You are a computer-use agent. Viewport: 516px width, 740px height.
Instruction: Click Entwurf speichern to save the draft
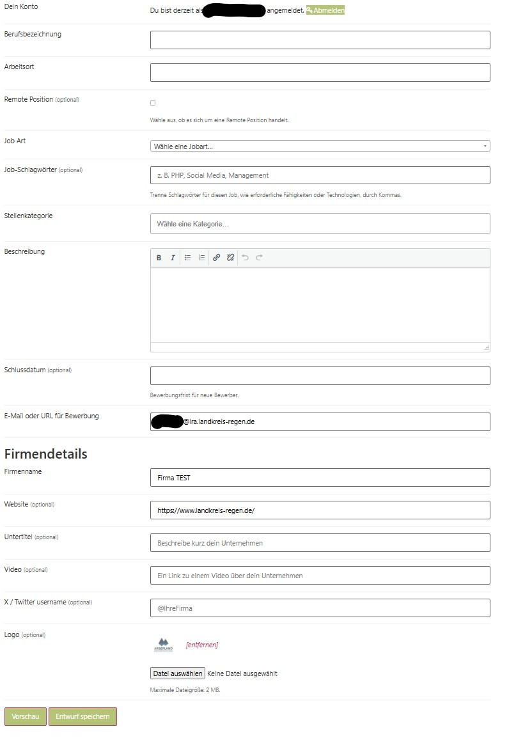pyautogui.click(x=82, y=716)
